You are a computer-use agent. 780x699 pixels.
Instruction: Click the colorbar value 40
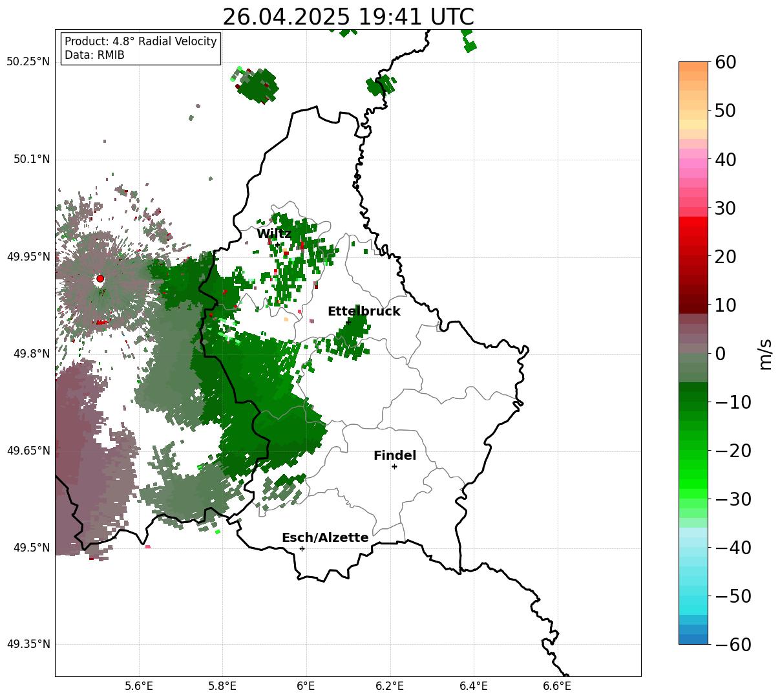[724, 159]
